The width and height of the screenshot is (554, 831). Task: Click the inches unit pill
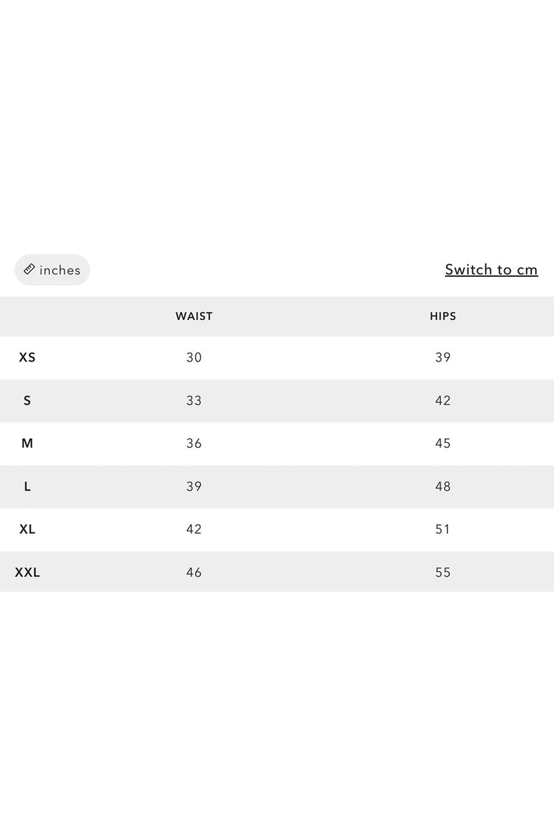pyautogui.click(x=53, y=270)
